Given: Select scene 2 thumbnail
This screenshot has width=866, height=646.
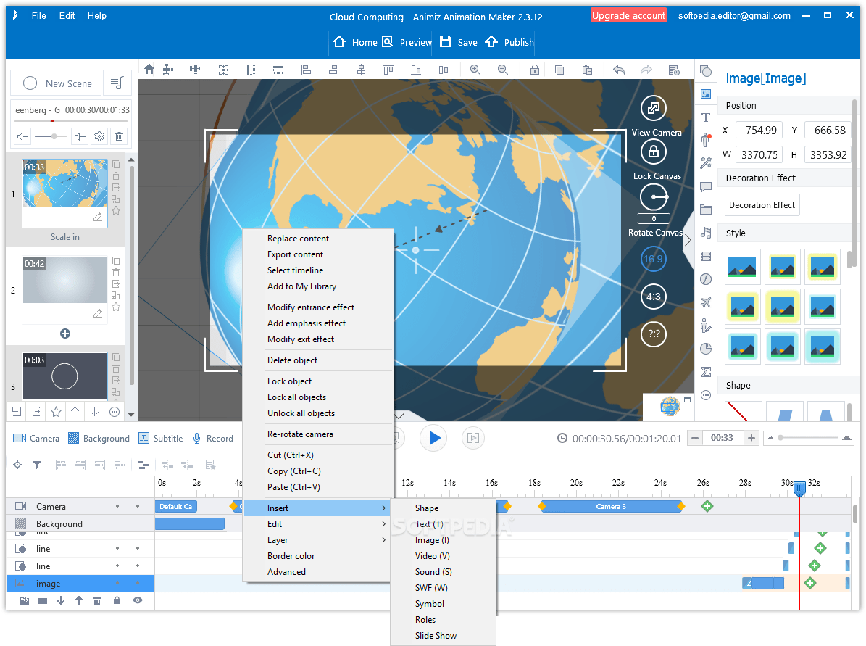Looking at the screenshot, I should click(64, 279).
